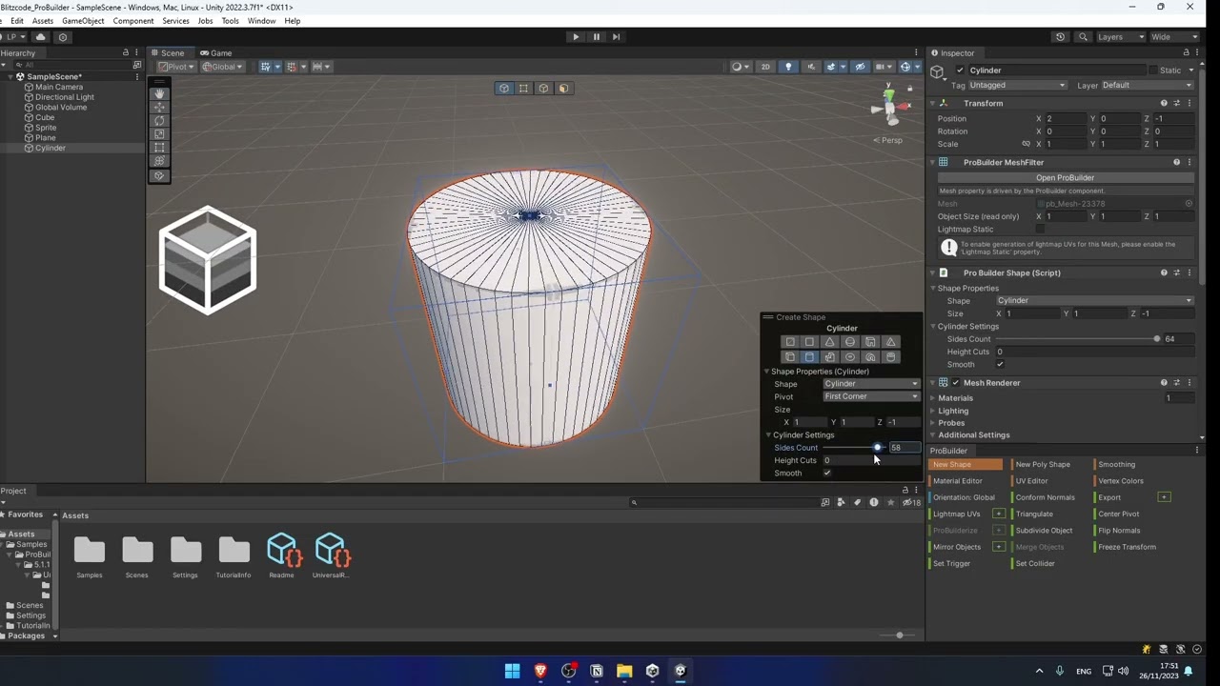This screenshot has width=1220, height=686.
Task: Toggle 2D view mode in scene
Action: coord(764,67)
